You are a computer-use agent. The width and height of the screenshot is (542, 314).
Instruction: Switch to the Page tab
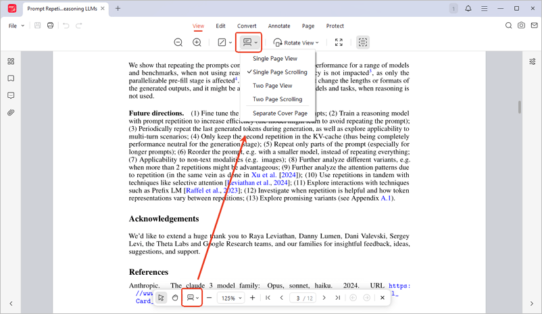click(308, 26)
